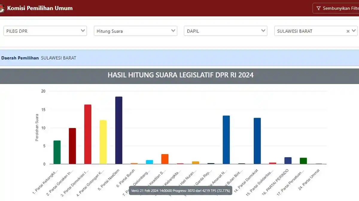The width and height of the screenshot is (359, 201).
Task: Click the HASIL HITUNG SUARA LEGISLATIF heading
Action: point(180,75)
